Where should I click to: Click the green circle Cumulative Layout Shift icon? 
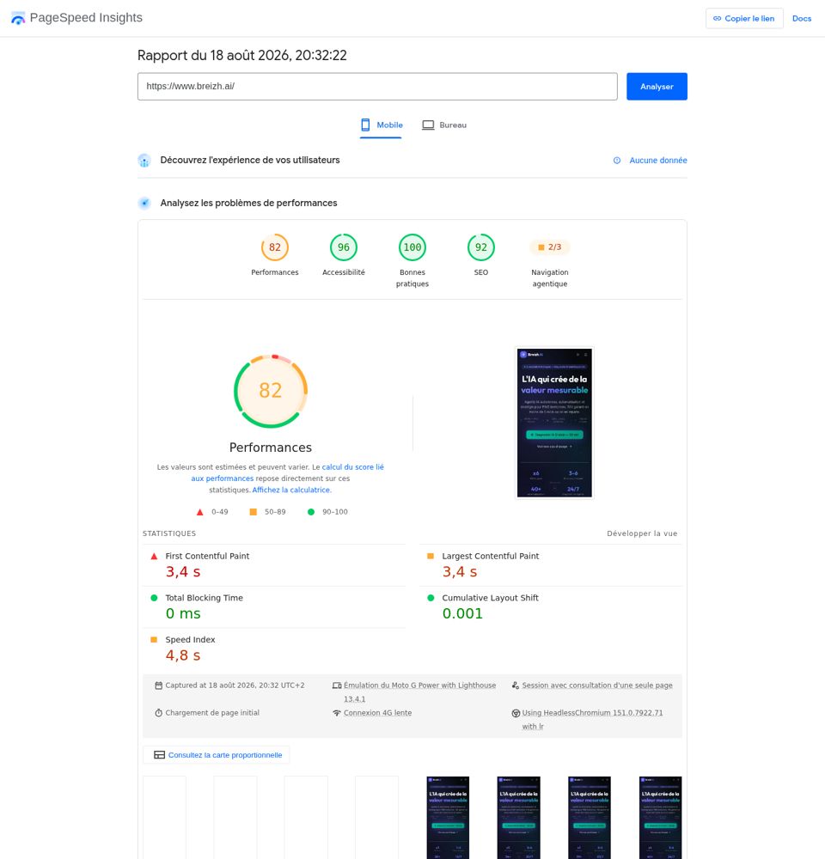431,598
